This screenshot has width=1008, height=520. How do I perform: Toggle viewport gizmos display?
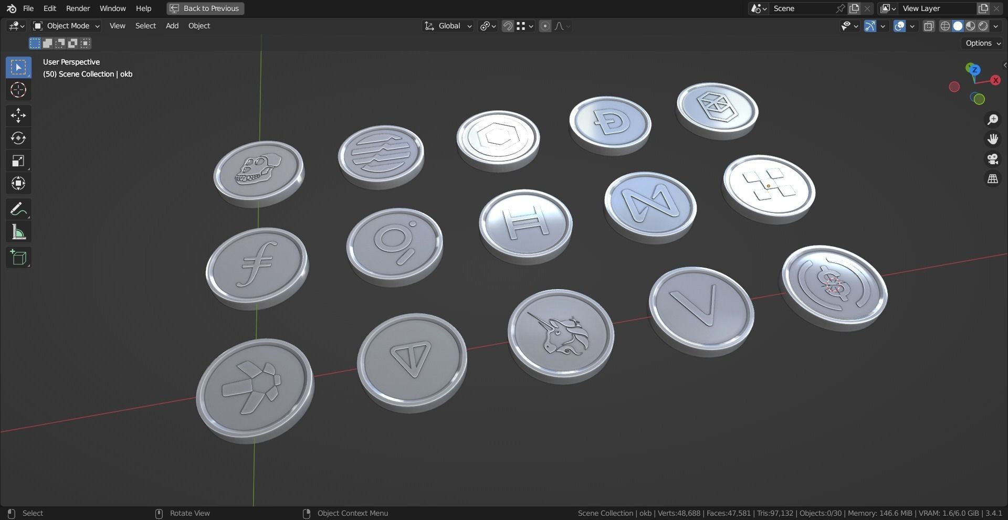(870, 26)
